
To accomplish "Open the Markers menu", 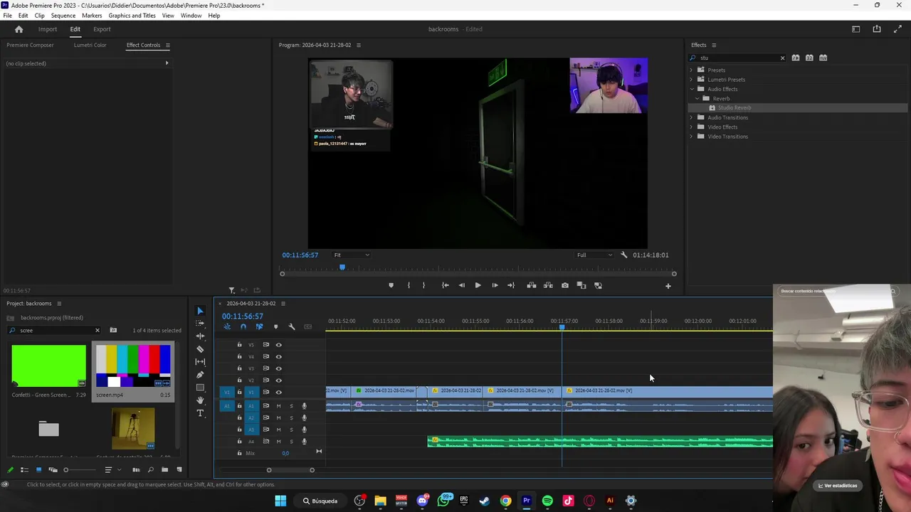I will click(x=92, y=16).
